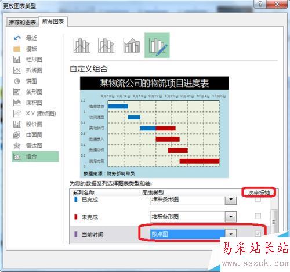290x272 pixels.
Task: Toggle secondary axis checkbox for 未完成 series
Action: click(x=258, y=216)
